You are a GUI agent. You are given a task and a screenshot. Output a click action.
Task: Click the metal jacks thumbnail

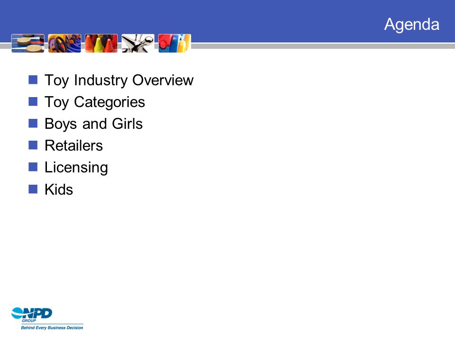click(138, 43)
